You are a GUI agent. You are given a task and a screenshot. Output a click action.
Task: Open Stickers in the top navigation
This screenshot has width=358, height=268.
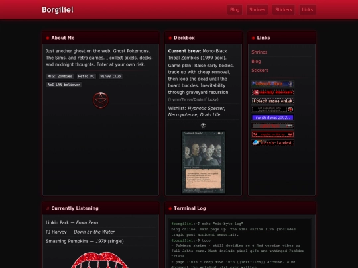tap(283, 9)
